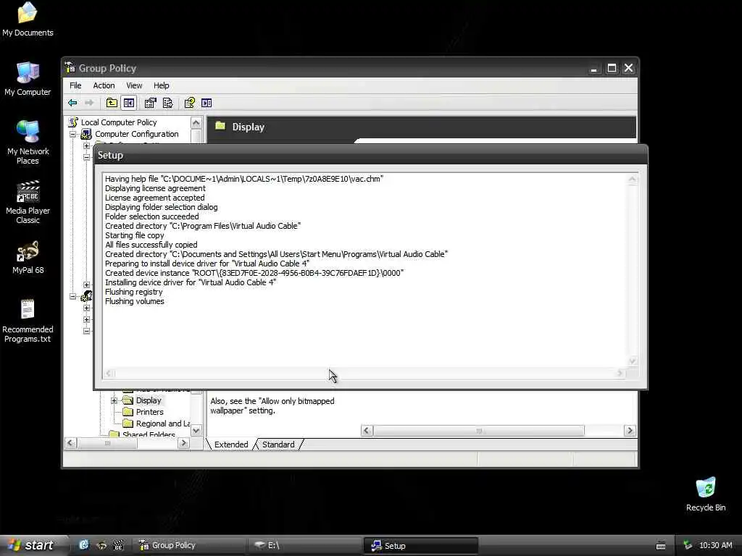Click the Setup taskbar button
This screenshot has height=556, width=742.
[420, 546]
